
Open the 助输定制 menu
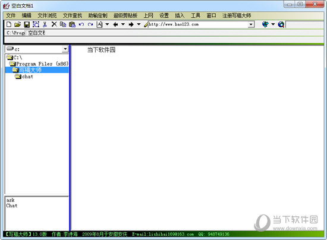pyautogui.click(x=98, y=15)
